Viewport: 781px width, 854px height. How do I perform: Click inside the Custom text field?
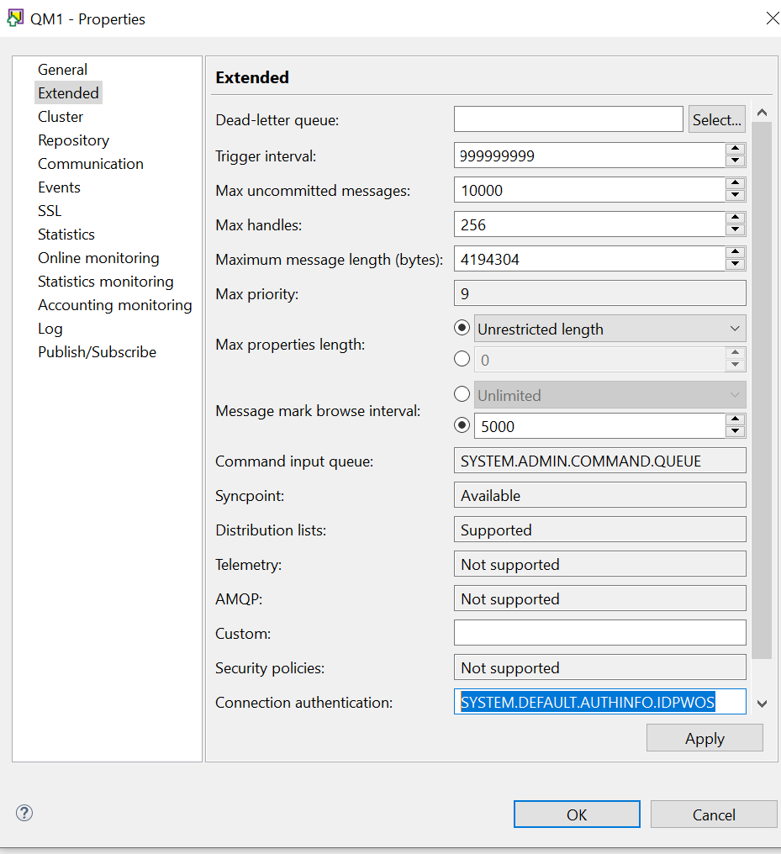point(599,632)
